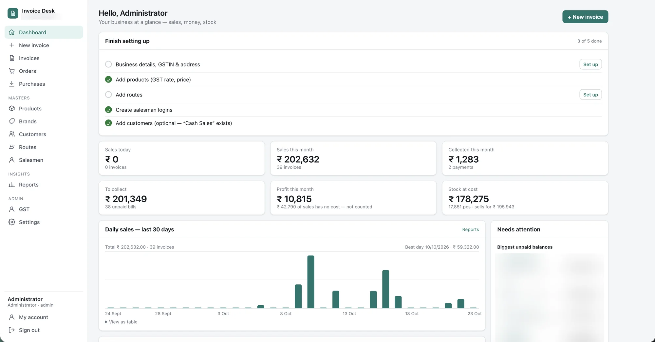Expand View as table disclosure triangle
Viewport: 655px width, 342px height.
[x=106, y=322]
